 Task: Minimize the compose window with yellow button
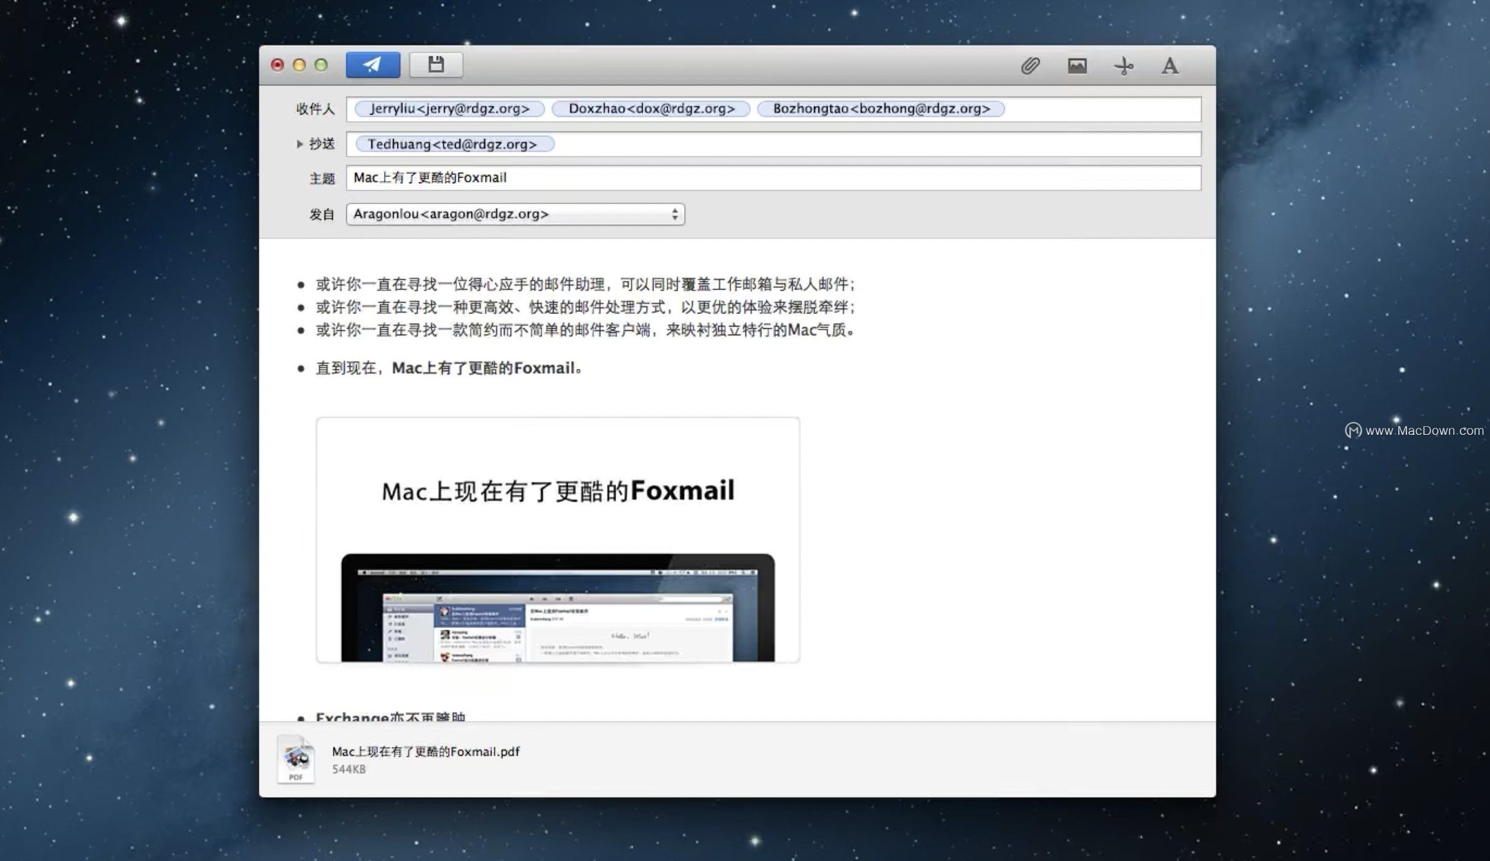point(299,65)
